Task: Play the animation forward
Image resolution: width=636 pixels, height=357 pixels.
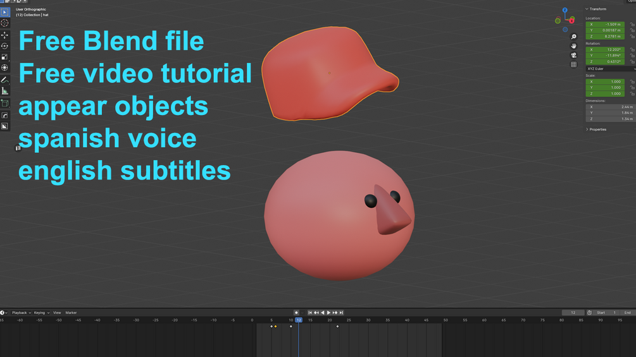Action: pos(328,313)
